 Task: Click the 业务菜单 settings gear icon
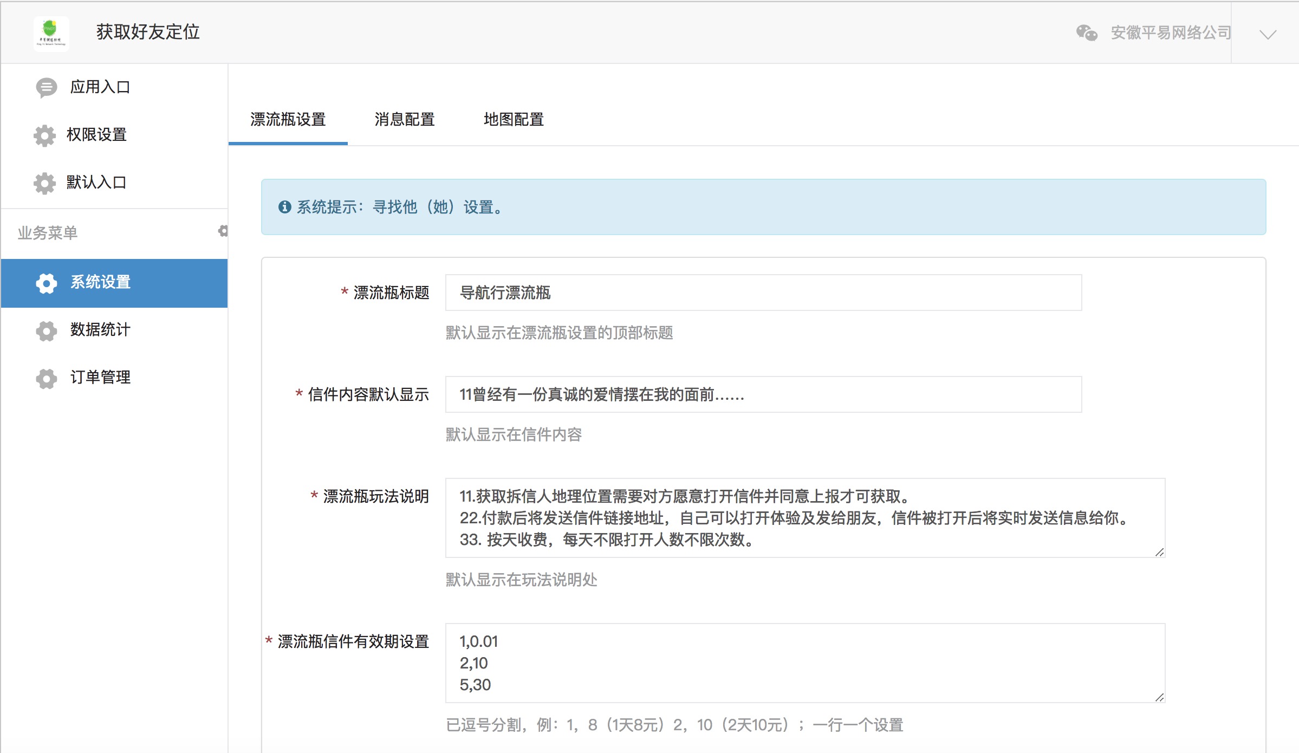223,231
